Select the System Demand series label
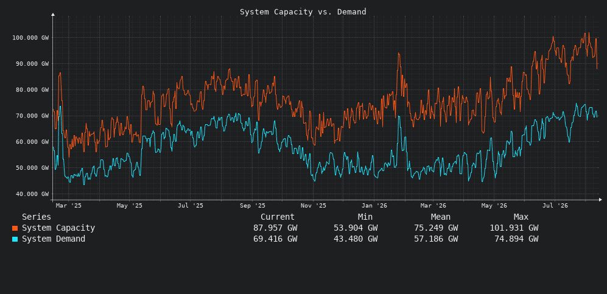This screenshot has height=294, width=607. click(54, 239)
